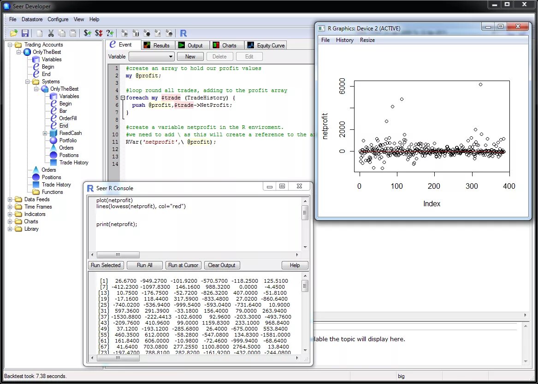Click the 'print(netprofit);' line in R Console
The image size is (538, 384).
[x=117, y=224]
